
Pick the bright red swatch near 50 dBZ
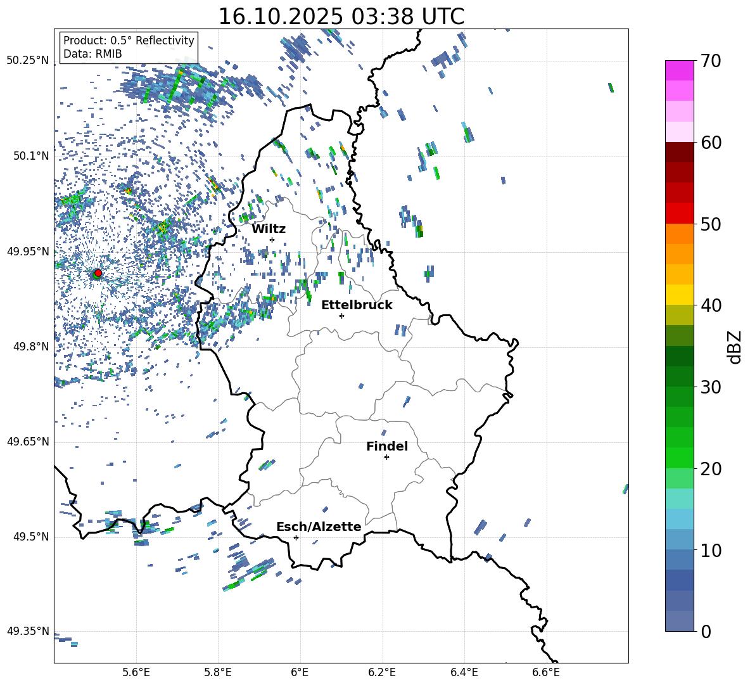(680, 213)
